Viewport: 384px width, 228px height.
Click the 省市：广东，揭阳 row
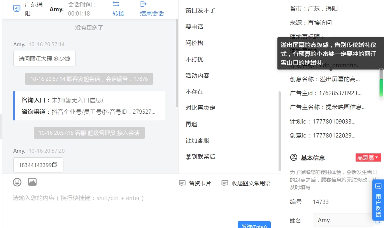point(314,8)
